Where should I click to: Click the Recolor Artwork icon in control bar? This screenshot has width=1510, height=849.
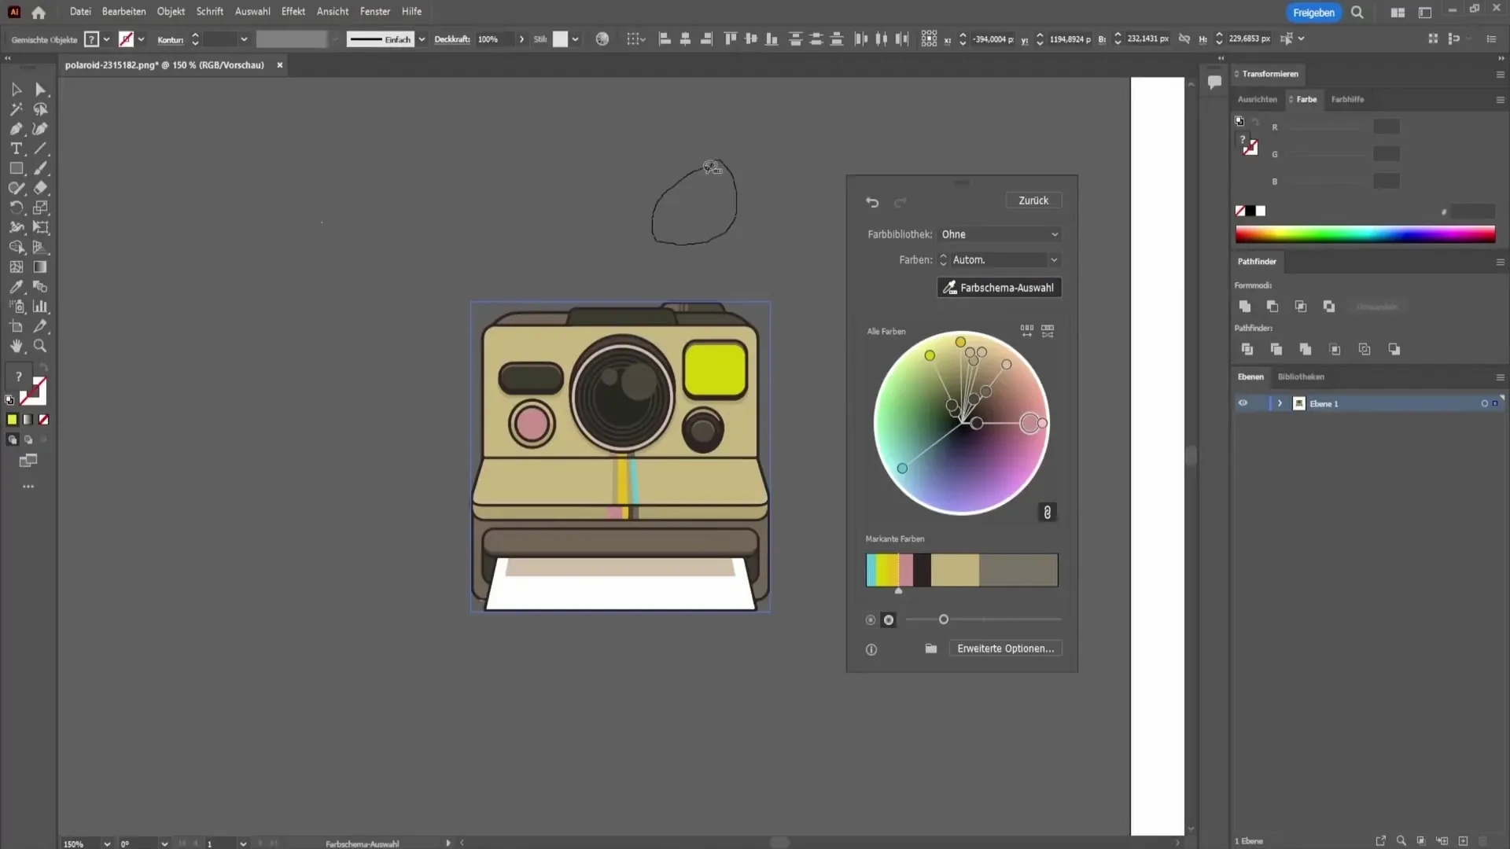click(x=602, y=39)
